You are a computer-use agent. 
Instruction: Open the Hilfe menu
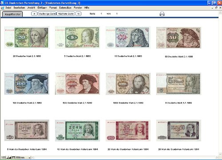point(87,8)
